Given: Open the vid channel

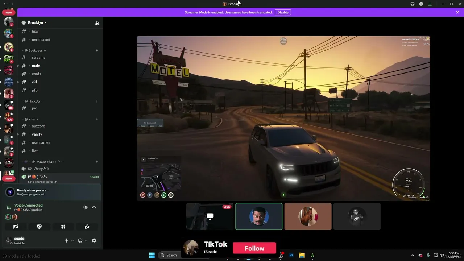Looking at the screenshot, I should pyautogui.click(x=60, y=82).
